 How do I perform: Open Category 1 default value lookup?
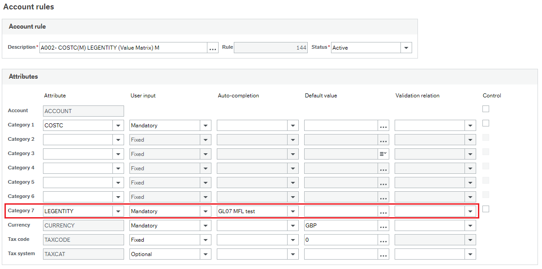point(383,125)
